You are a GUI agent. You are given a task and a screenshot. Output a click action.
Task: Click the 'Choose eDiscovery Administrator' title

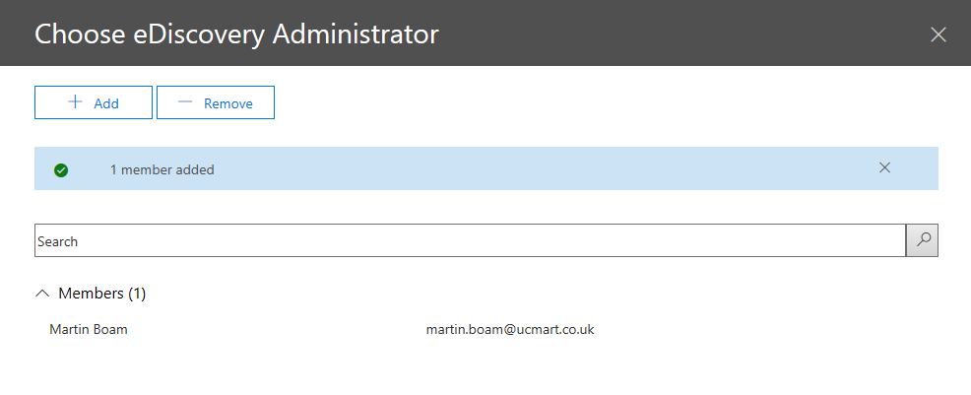(x=236, y=33)
